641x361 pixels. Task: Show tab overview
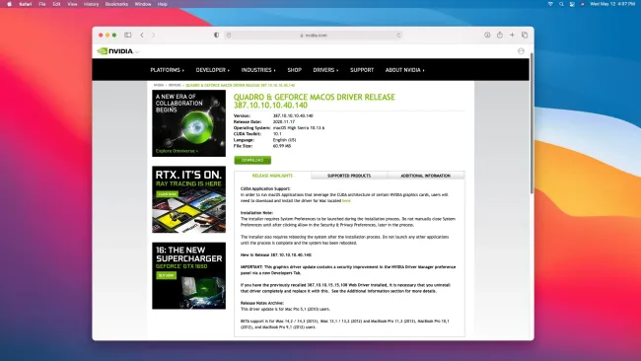tap(525, 36)
